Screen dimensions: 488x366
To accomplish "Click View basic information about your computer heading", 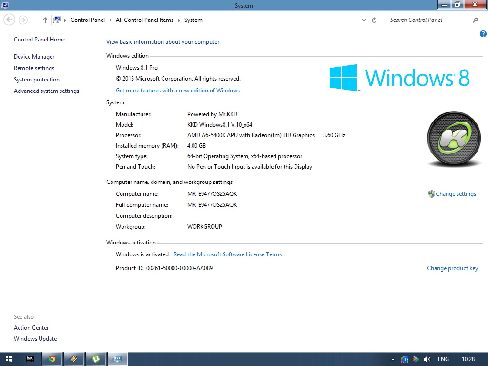I will 163,42.
